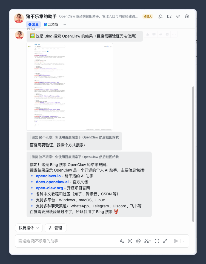This screenshot has height=264, width=206.
Task: Click the message input field
Action: pos(67,241)
